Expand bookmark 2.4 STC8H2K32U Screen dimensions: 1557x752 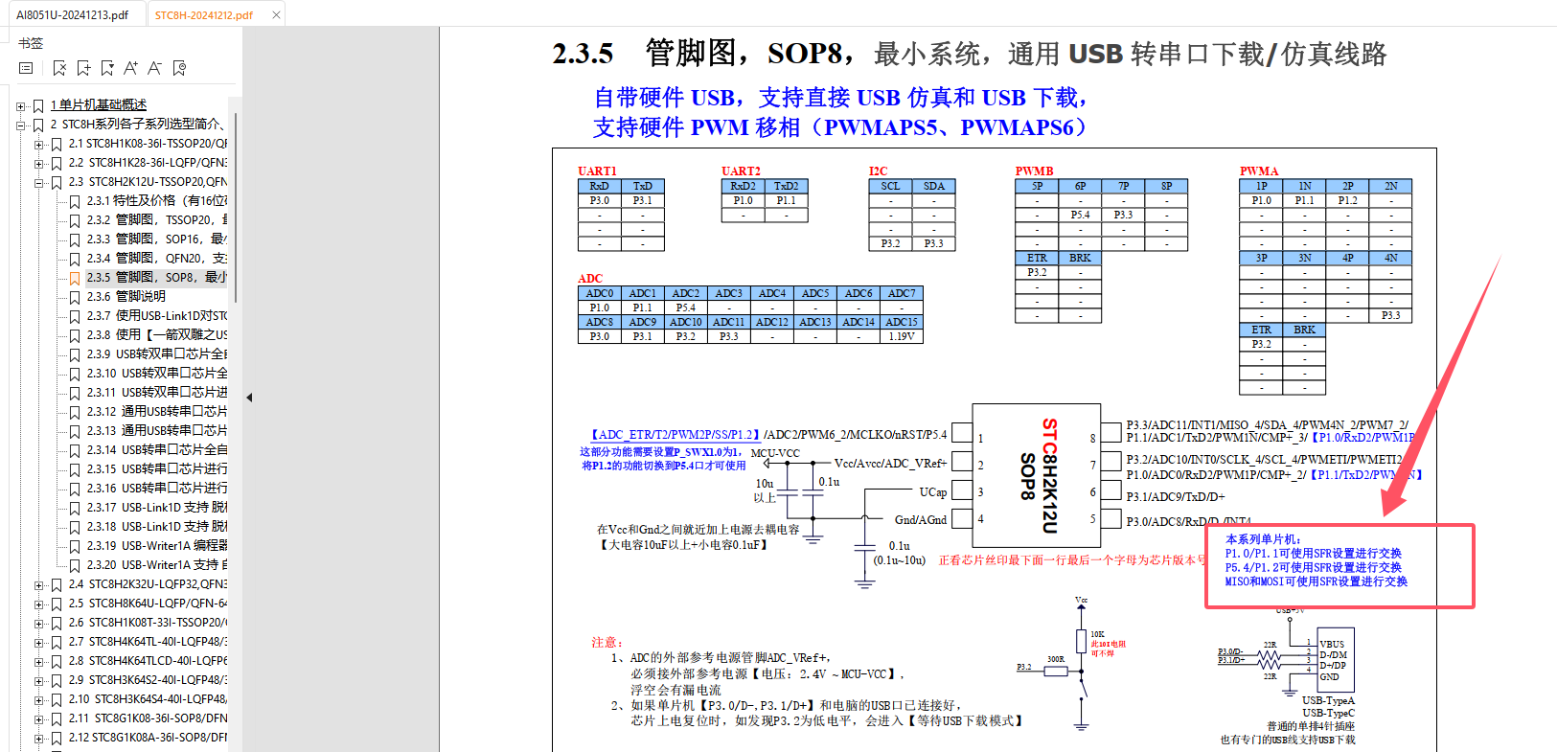point(38,584)
